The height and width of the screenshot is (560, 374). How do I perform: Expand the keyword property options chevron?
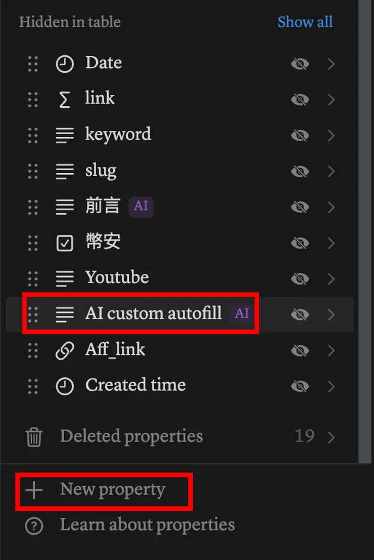[331, 136]
